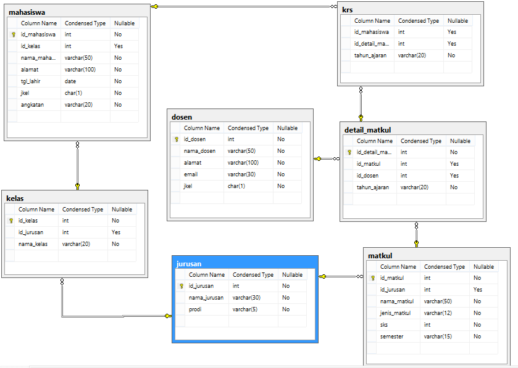Click the Nullable header in kelas
Viewport: 518px width, 368px height.
[122, 210]
